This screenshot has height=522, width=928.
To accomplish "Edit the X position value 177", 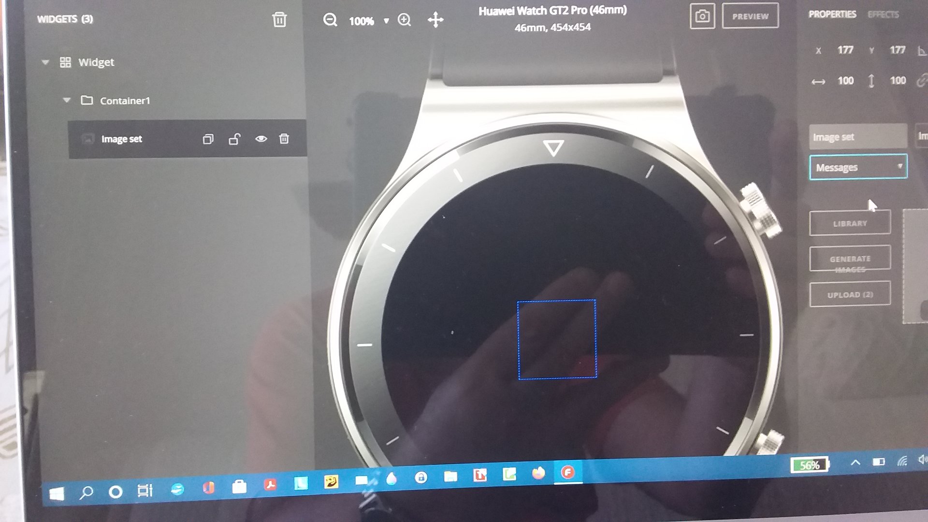I will (845, 50).
